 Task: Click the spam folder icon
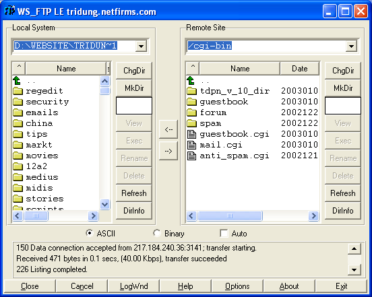coord(191,123)
